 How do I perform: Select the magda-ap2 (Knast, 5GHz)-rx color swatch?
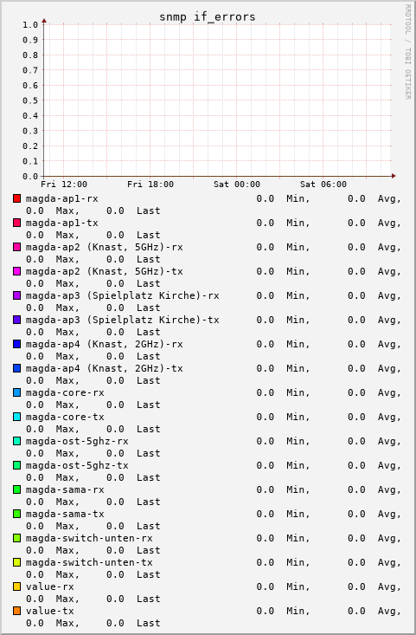click(16, 247)
